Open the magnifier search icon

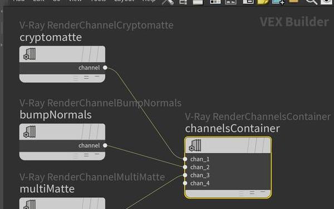pyautogui.click(x=311, y=2)
